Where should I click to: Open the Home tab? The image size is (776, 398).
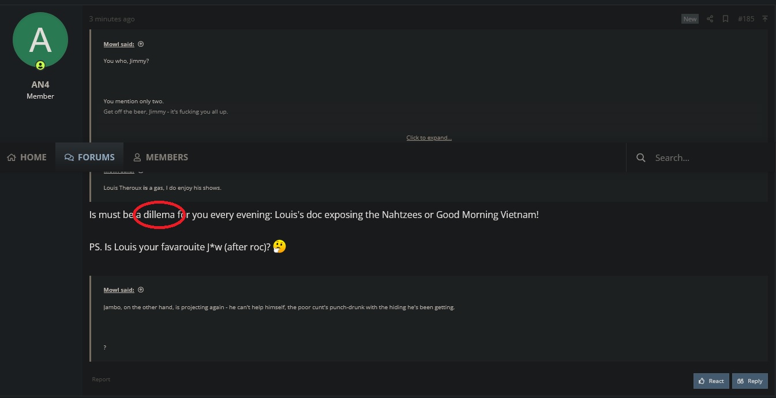point(27,157)
